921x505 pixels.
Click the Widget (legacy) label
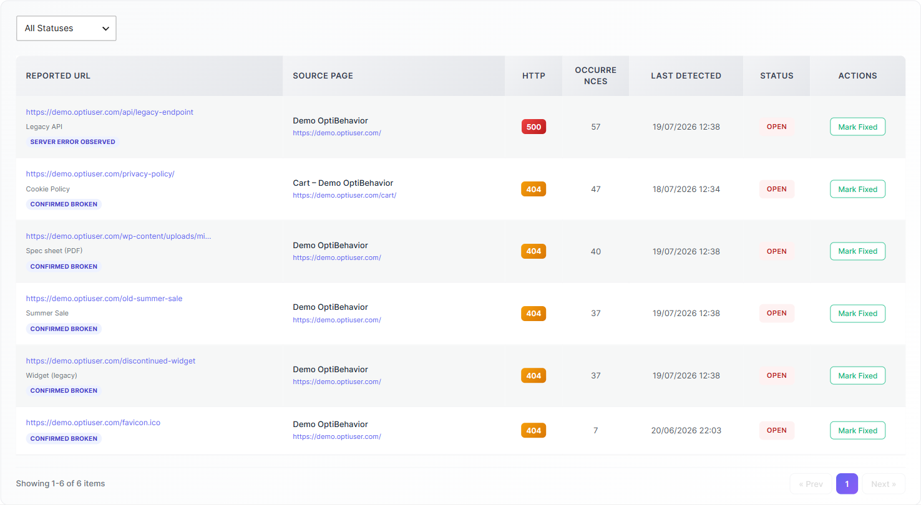coord(52,375)
